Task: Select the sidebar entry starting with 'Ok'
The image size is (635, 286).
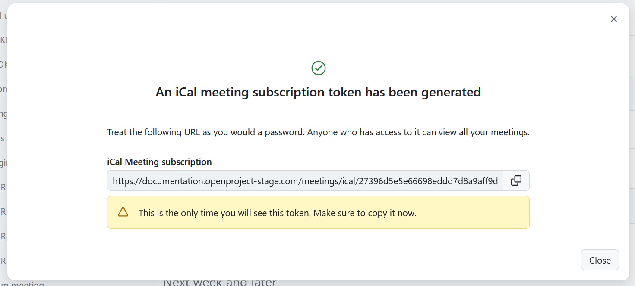Action: (3, 64)
